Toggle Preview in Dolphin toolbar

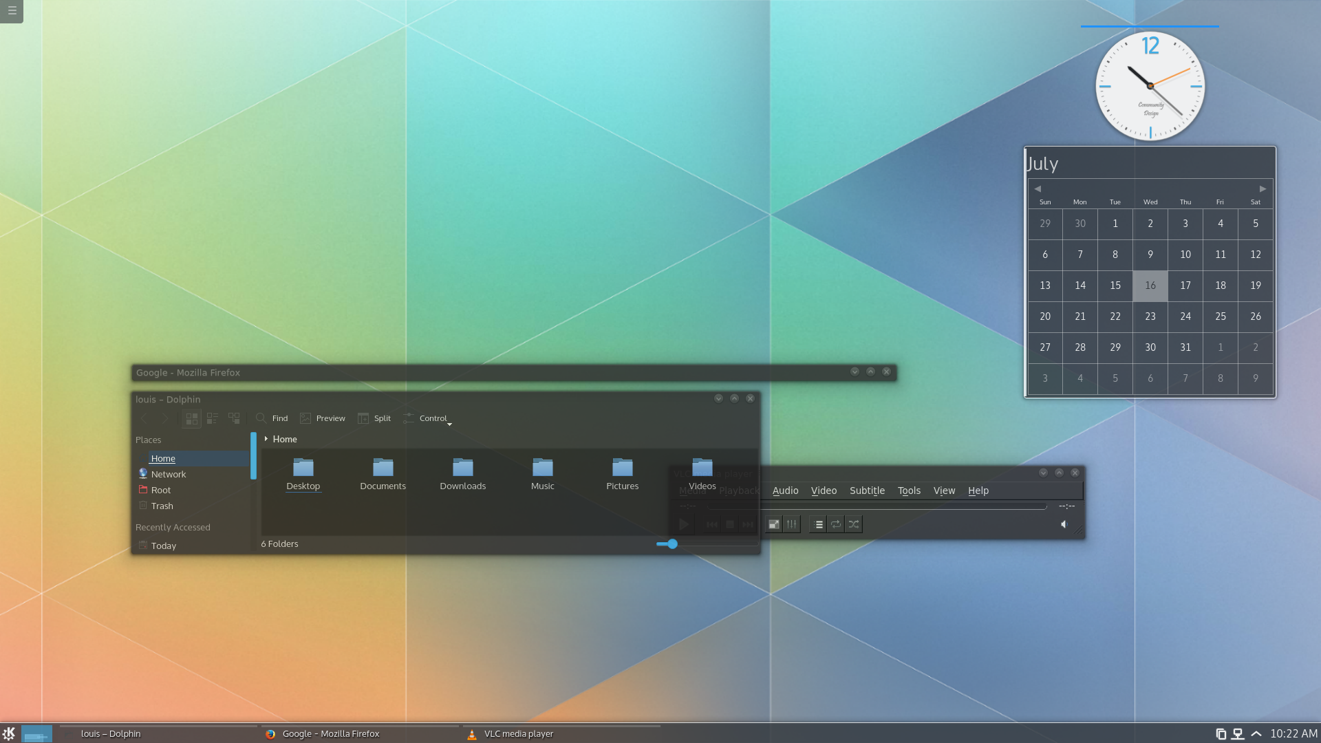323,418
